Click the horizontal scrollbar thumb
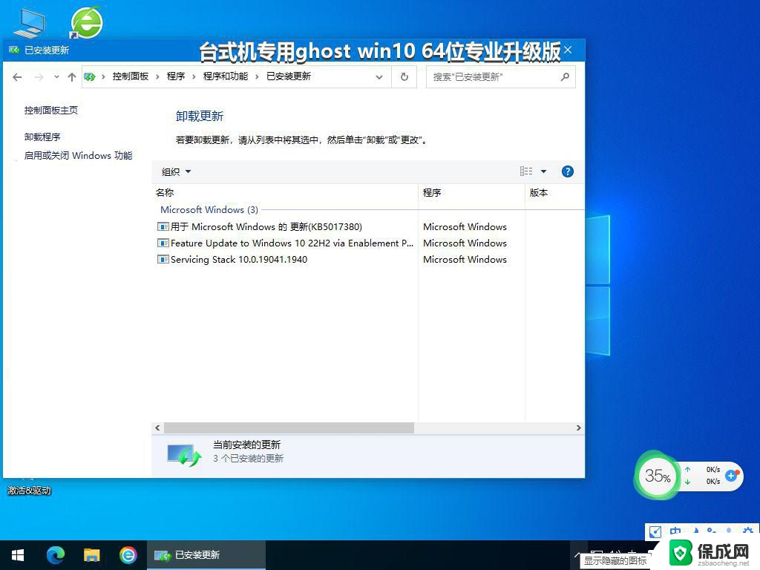The height and width of the screenshot is (570, 760). click(289, 428)
